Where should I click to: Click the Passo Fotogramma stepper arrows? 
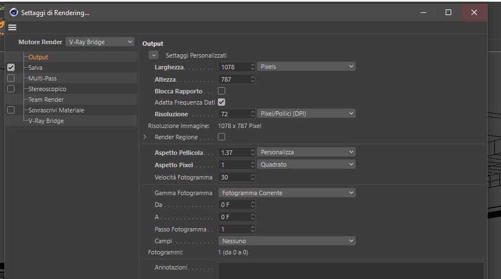coord(253,229)
